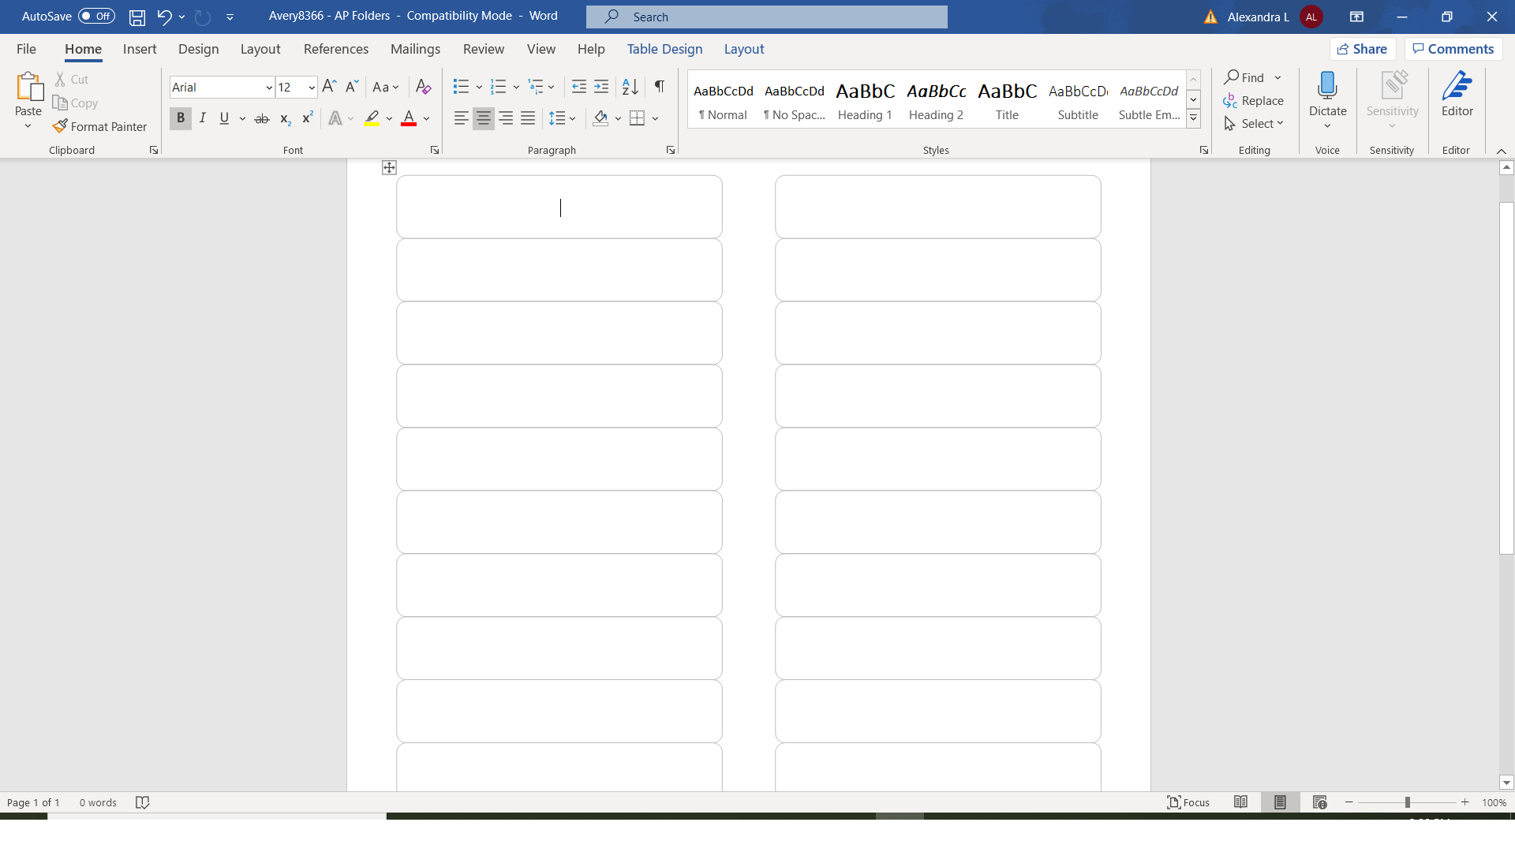Open the font name dropdown
Image resolution: width=1515 pixels, height=852 pixels.
pyautogui.click(x=269, y=88)
